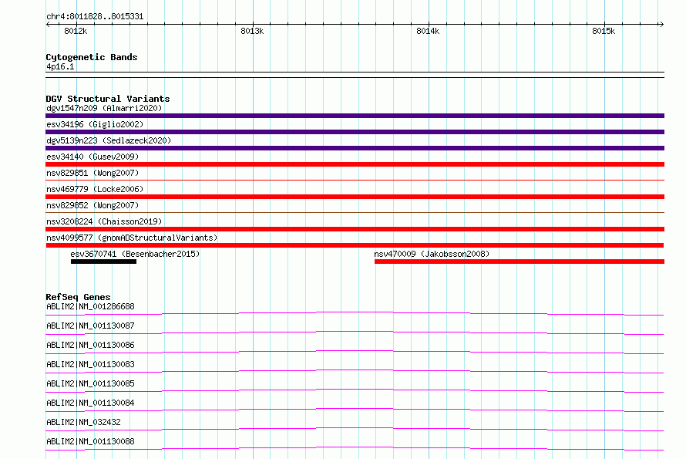The width and height of the screenshot is (686, 459).
Task: Select variant label esv34196 (Giglio2002)
Action: coord(95,124)
